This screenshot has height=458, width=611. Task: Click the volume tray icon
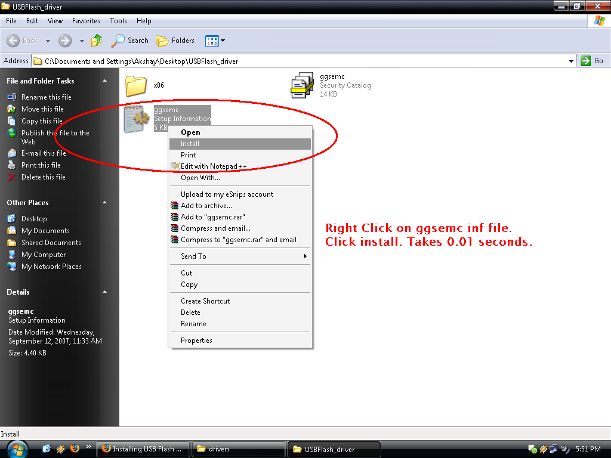pos(564,449)
